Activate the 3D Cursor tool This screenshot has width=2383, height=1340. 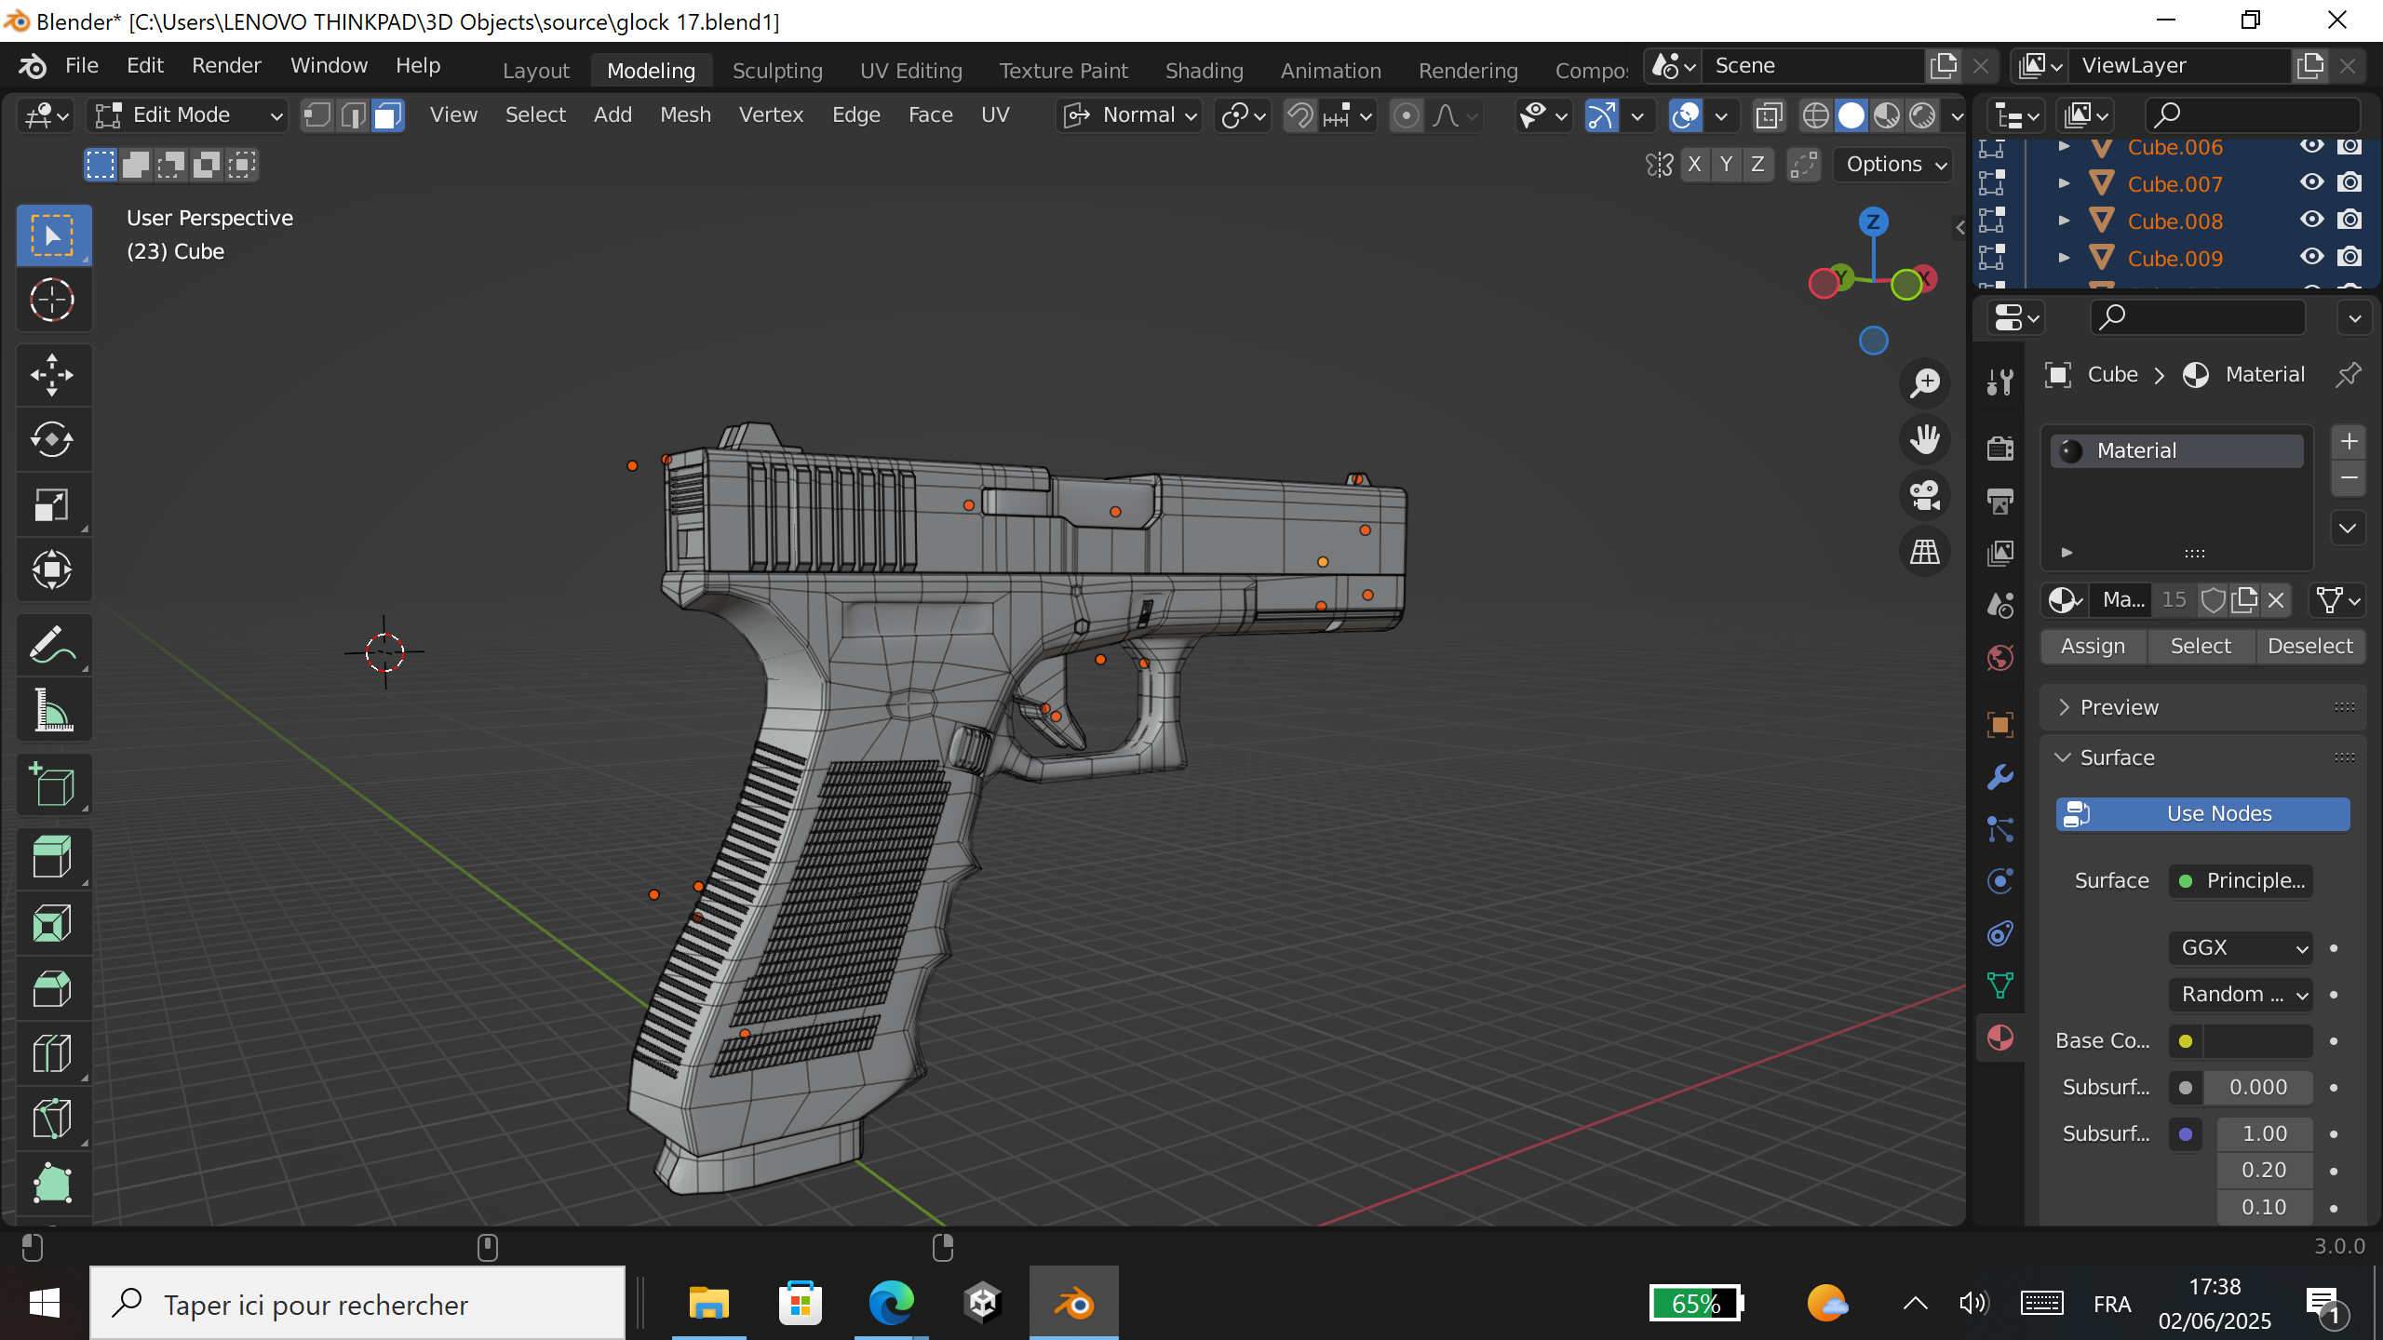[53, 300]
